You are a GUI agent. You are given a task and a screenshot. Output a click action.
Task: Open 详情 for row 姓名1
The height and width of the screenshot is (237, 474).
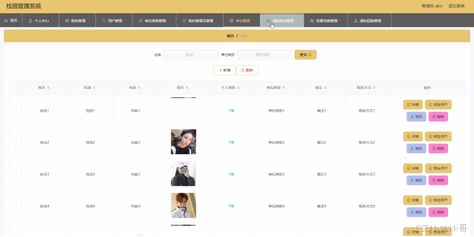click(x=413, y=105)
